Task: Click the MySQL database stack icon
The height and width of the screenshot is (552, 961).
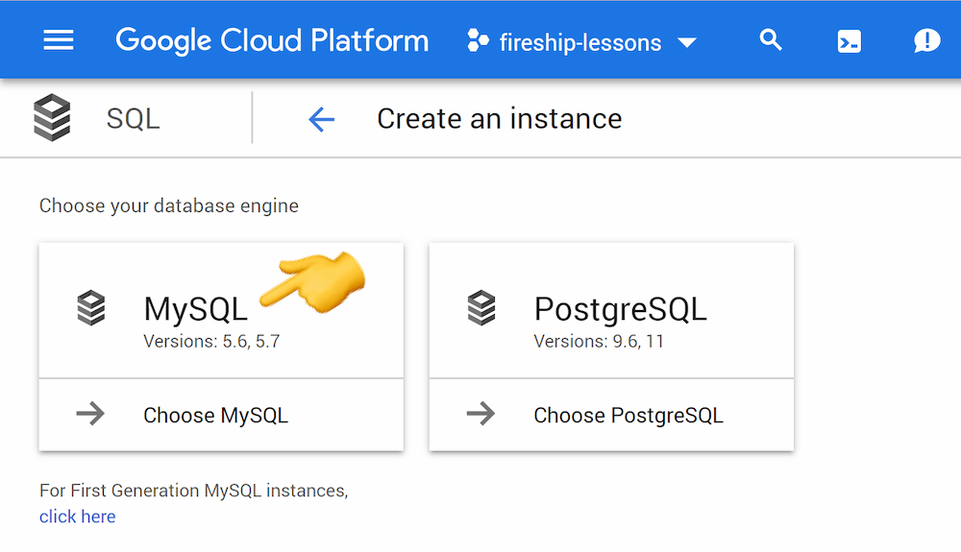Action: pyautogui.click(x=91, y=308)
